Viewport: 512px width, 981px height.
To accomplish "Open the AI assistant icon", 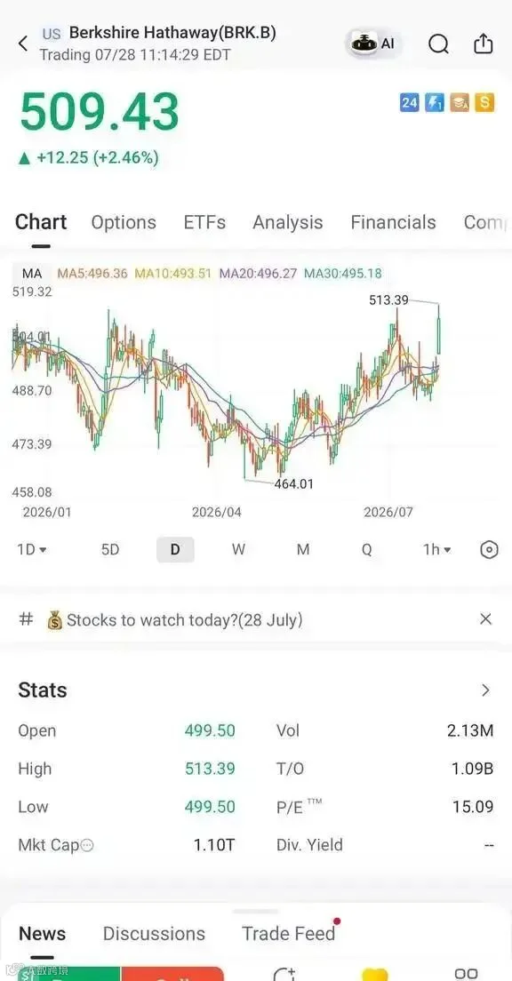I will point(373,44).
